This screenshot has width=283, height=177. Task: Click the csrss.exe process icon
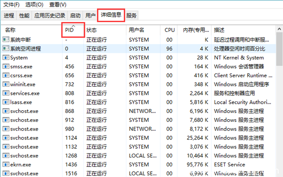pos(6,75)
